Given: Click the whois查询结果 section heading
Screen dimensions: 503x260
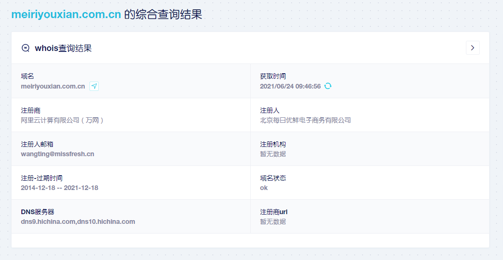Looking at the screenshot, I should [x=63, y=48].
